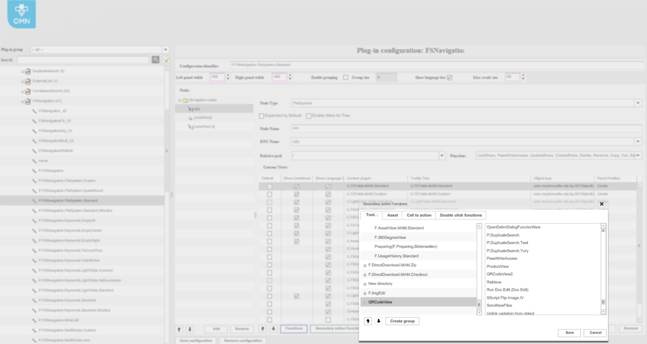Toggle the Expanded by Default checkbox

pos(262,116)
